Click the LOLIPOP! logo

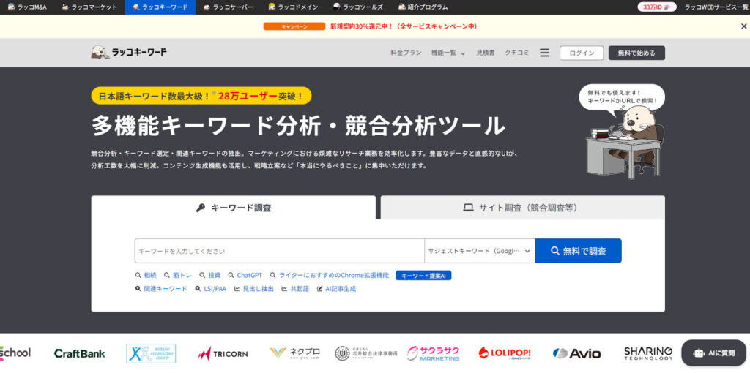pyautogui.click(x=505, y=353)
